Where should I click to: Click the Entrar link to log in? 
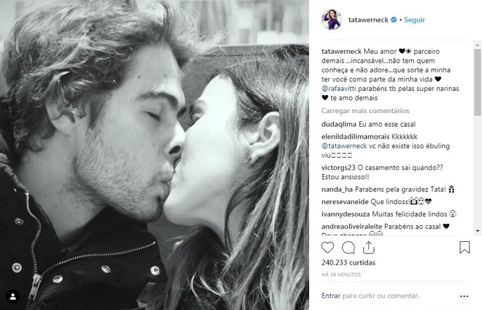click(x=331, y=296)
